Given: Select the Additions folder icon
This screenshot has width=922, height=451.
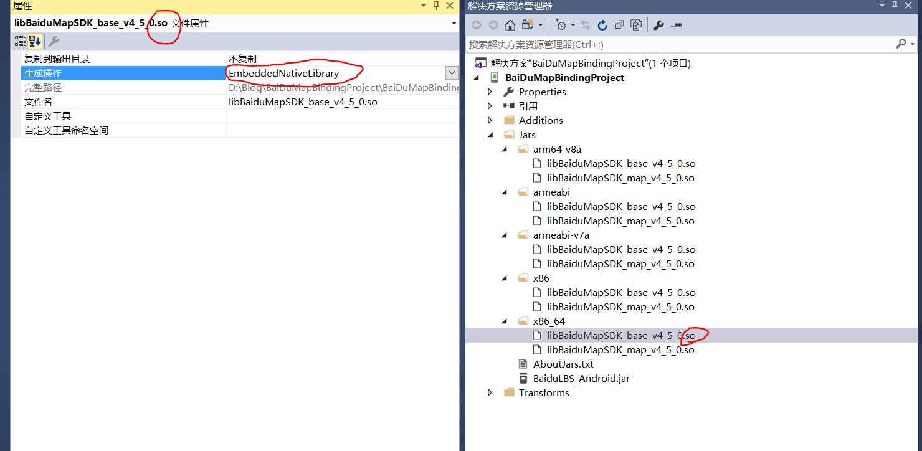Looking at the screenshot, I should (509, 120).
